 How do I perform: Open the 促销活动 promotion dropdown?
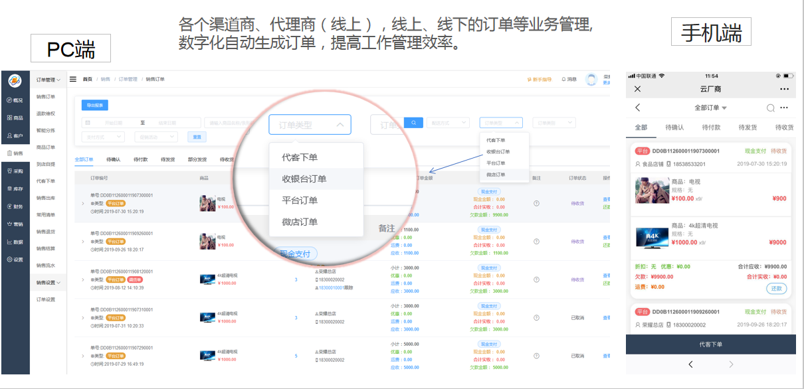[x=156, y=137]
